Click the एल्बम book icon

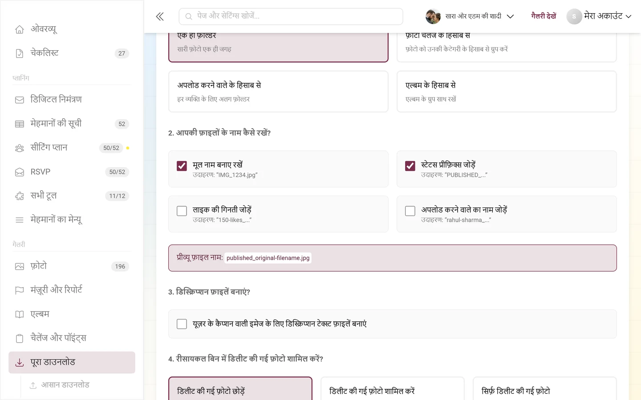pyautogui.click(x=20, y=314)
